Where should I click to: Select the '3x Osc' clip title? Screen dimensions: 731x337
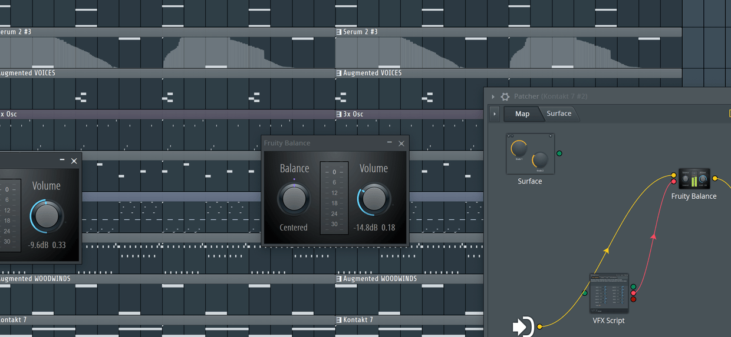(x=353, y=114)
